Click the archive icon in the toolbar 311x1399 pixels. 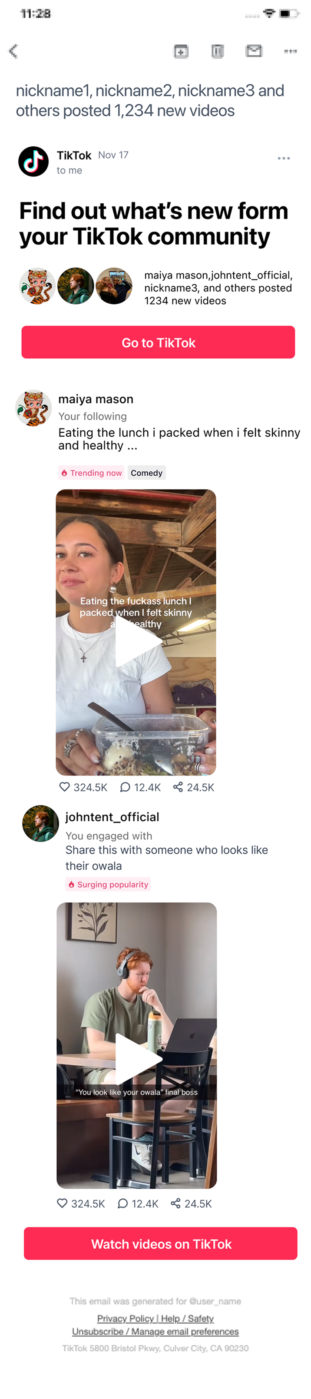tap(181, 51)
